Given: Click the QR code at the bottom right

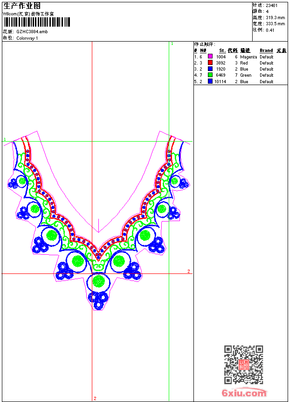Looking at the screenshot, I should pyautogui.click(x=244, y=364).
